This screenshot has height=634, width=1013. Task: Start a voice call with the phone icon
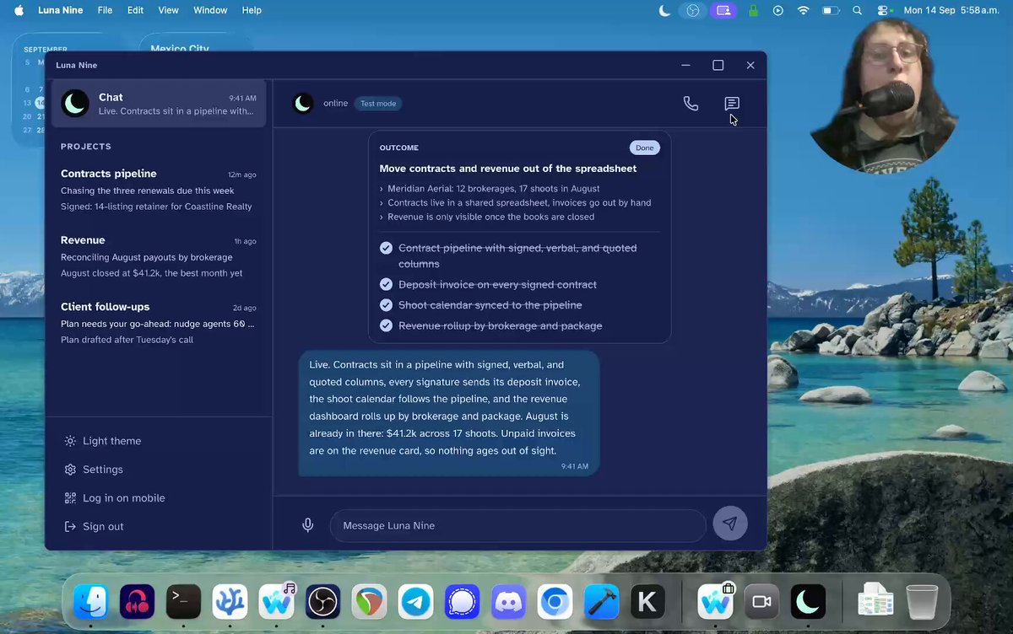[691, 104]
